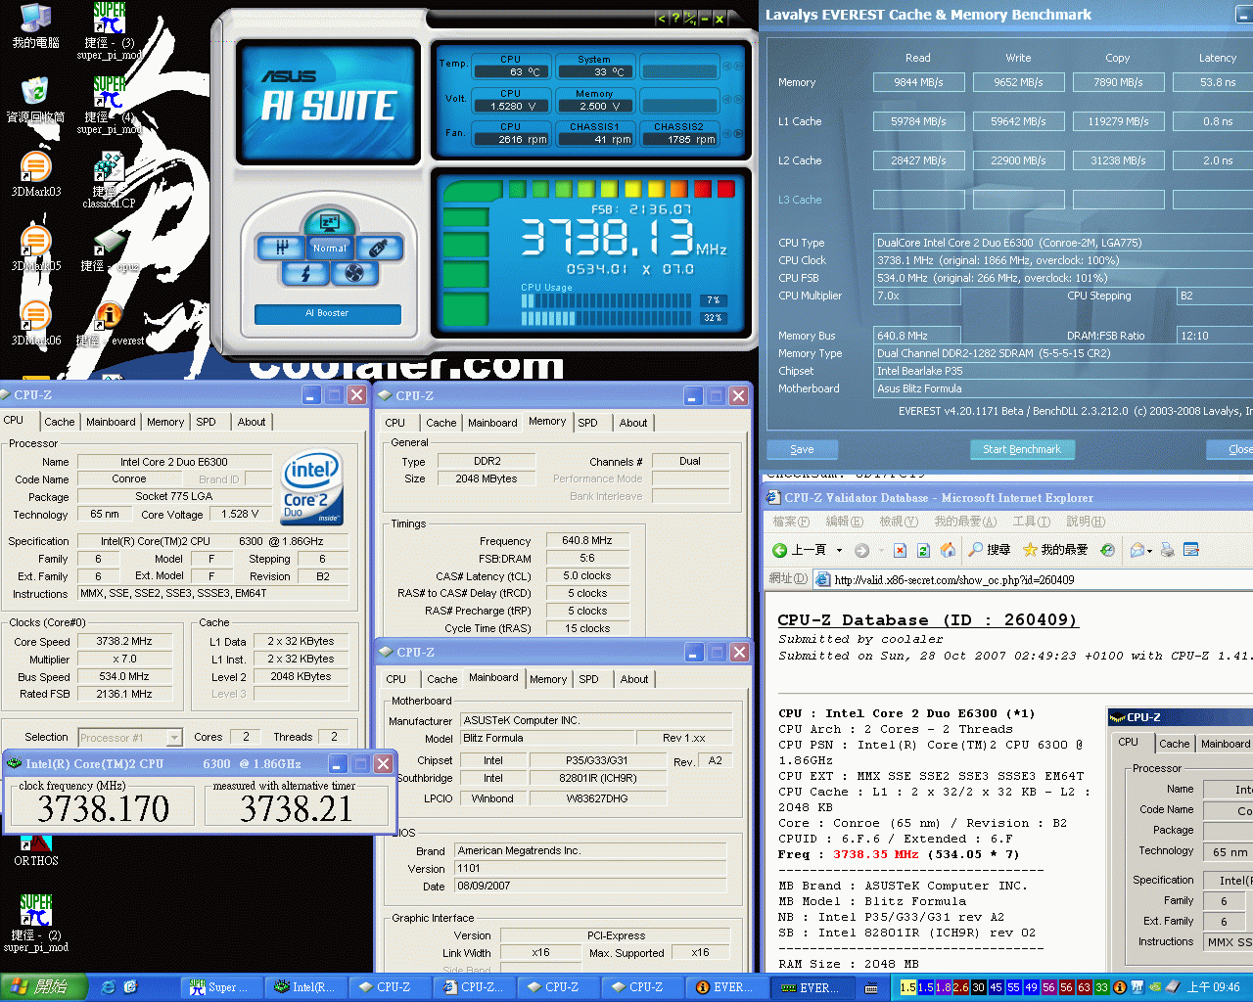The height and width of the screenshot is (1002, 1253).
Task: Open Cache tab in the CPU-Z Mainboard window
Action: (441, 679)
